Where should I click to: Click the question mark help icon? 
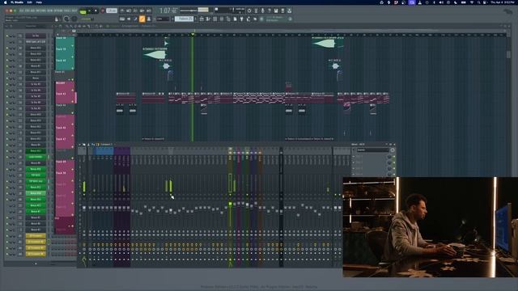pos(270,11)
